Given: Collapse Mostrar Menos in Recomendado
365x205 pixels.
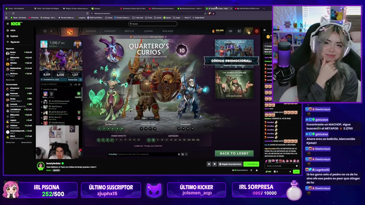Looking at the screenshot, I should pyautogui.click(x=27, y=142).
